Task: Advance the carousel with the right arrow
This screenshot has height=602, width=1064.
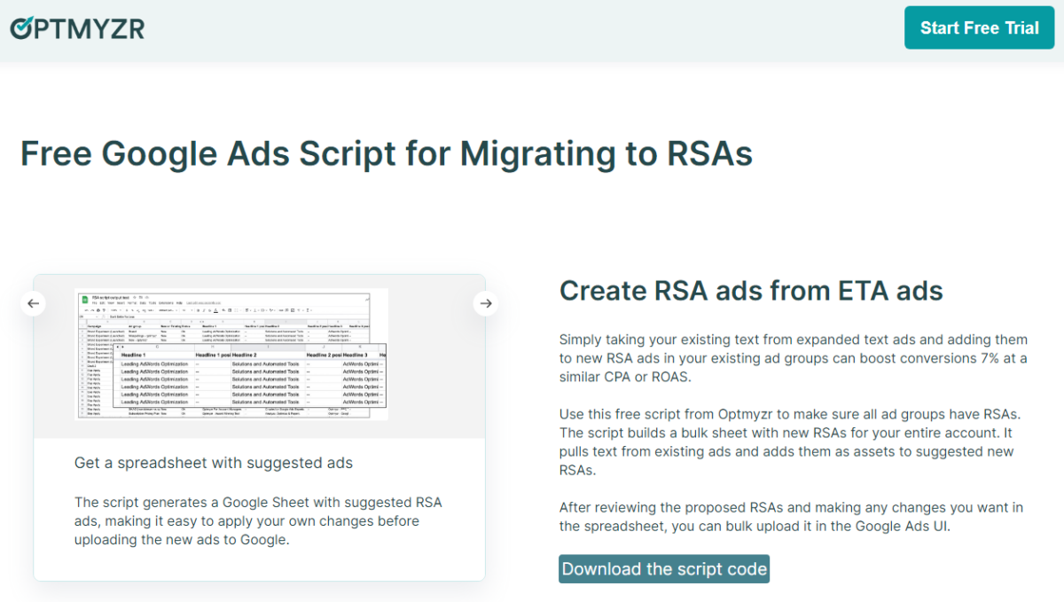Action: [486, 302]
